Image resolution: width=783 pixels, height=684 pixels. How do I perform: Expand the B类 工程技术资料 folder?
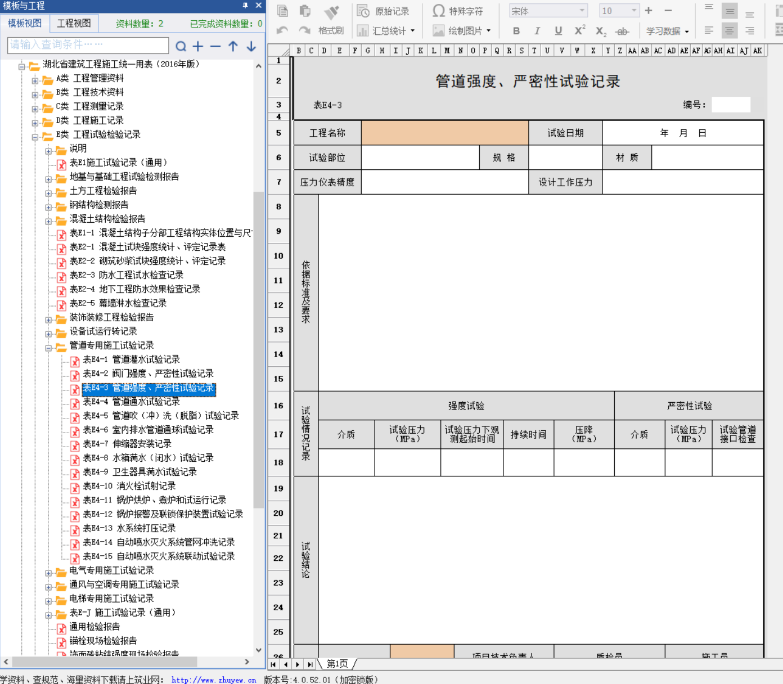(x=35, y=95)
